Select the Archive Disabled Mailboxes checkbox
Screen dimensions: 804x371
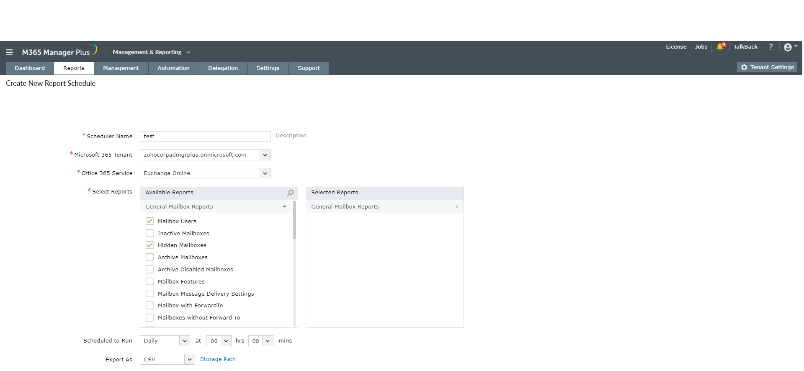click(x=149, y=269)
